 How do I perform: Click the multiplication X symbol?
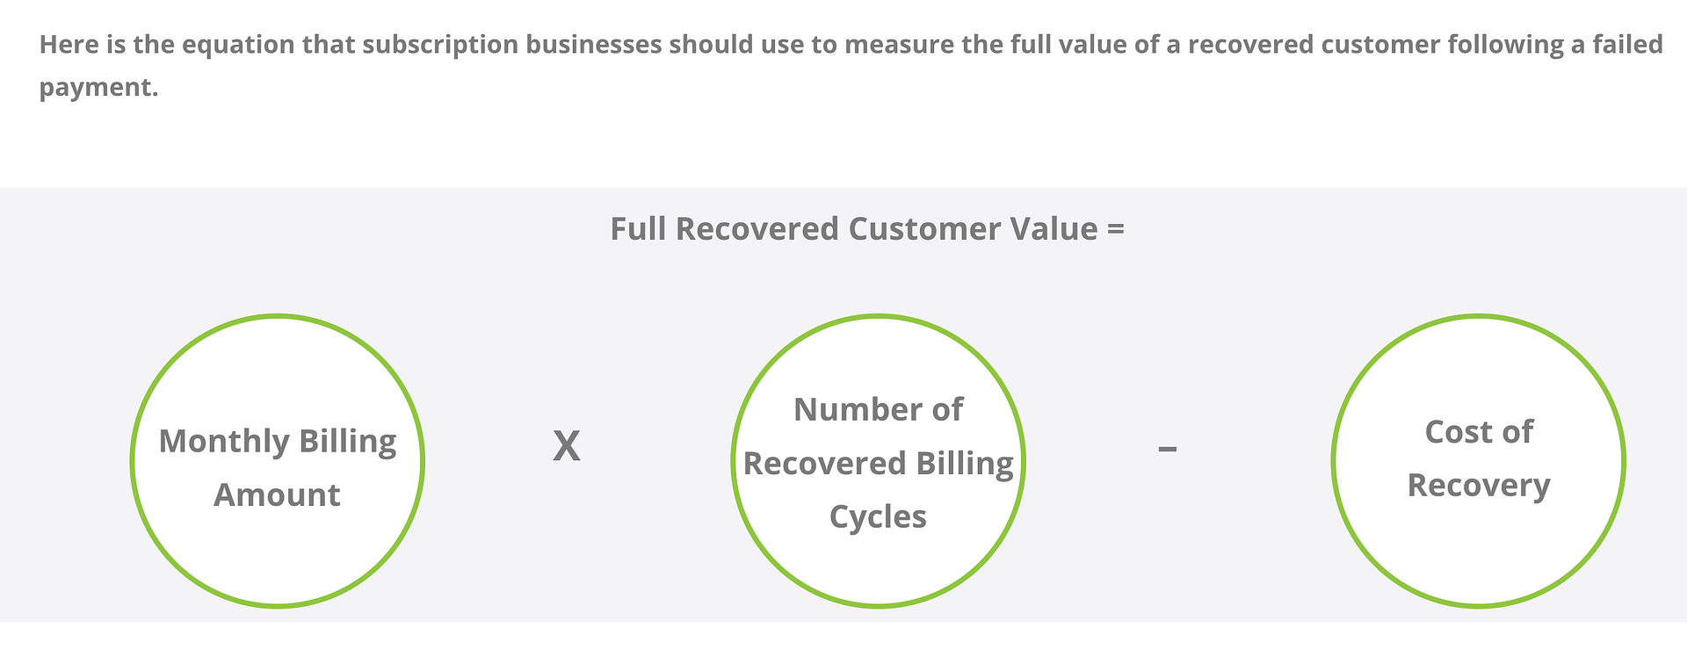tap(567, 447)
